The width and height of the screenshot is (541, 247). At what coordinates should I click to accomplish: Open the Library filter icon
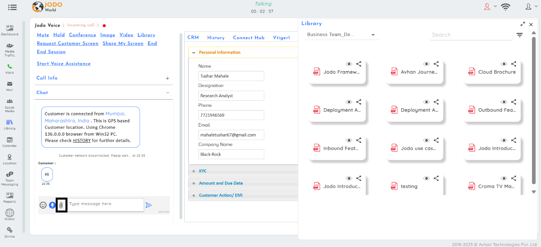tap(519, 35)
